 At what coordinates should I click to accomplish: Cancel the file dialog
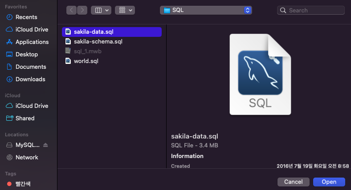[294, 182]
